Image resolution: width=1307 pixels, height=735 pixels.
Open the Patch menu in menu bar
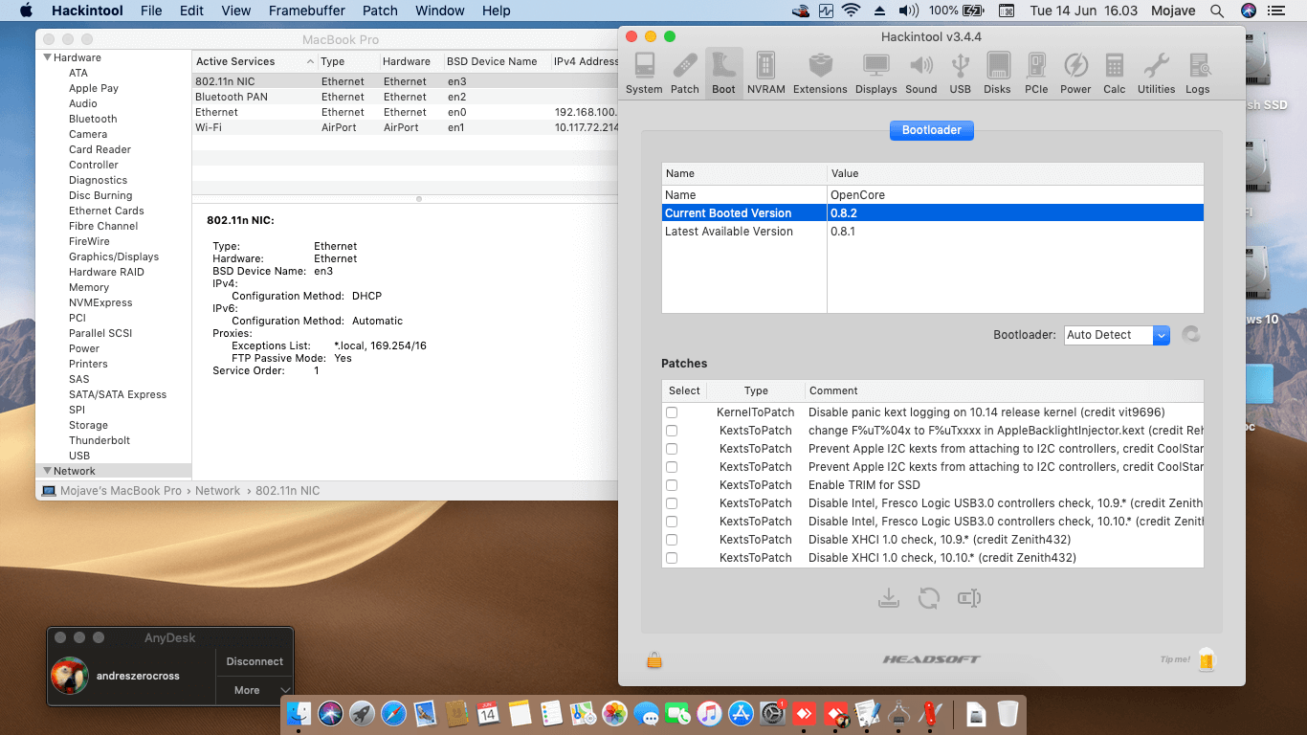380,11
